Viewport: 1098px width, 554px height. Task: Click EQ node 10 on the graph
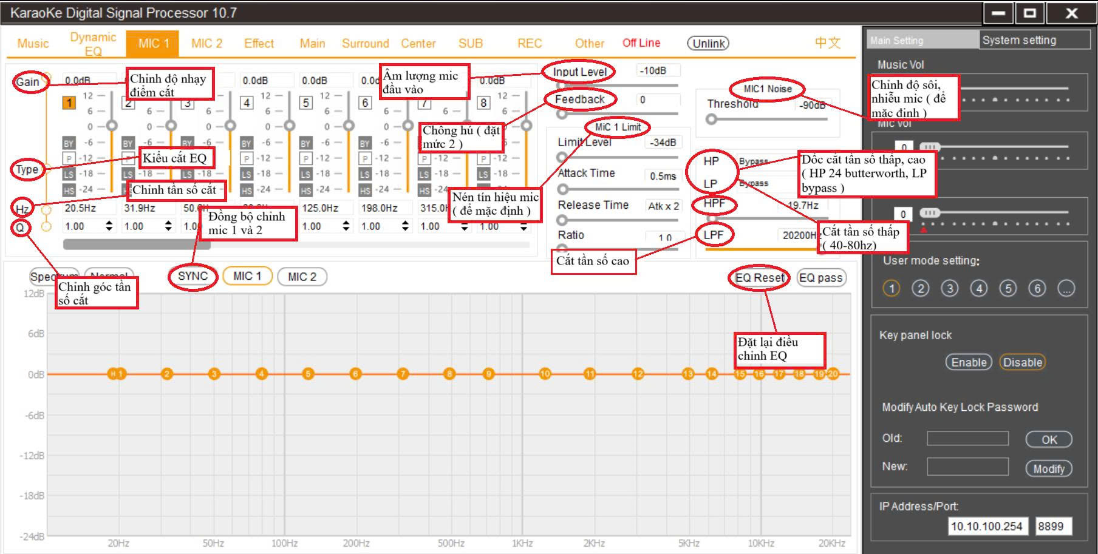point(545,374)
